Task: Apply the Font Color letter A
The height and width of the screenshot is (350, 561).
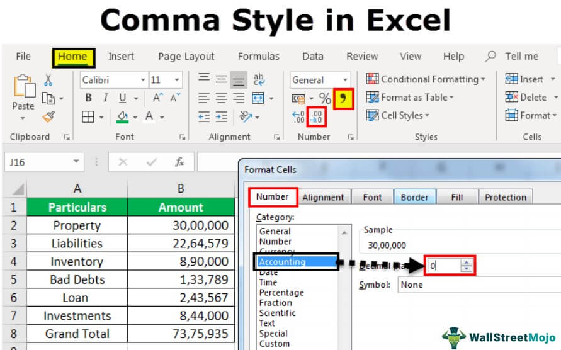Action: (149, 116)
